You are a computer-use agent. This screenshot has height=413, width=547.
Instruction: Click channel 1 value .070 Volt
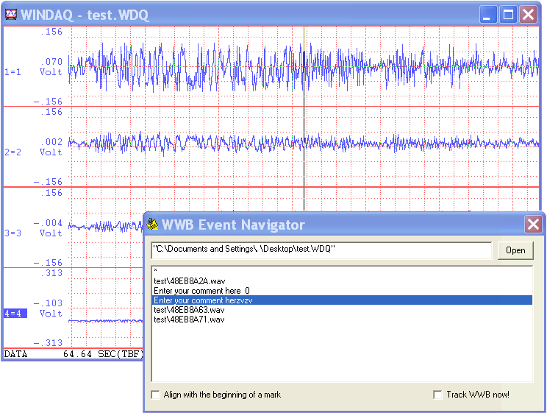pyautogui.click(x=51, y=67)
